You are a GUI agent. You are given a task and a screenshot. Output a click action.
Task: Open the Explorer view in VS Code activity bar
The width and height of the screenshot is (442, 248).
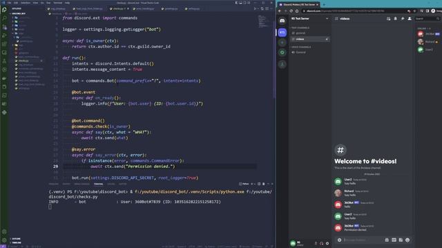(x=4, y=10)
